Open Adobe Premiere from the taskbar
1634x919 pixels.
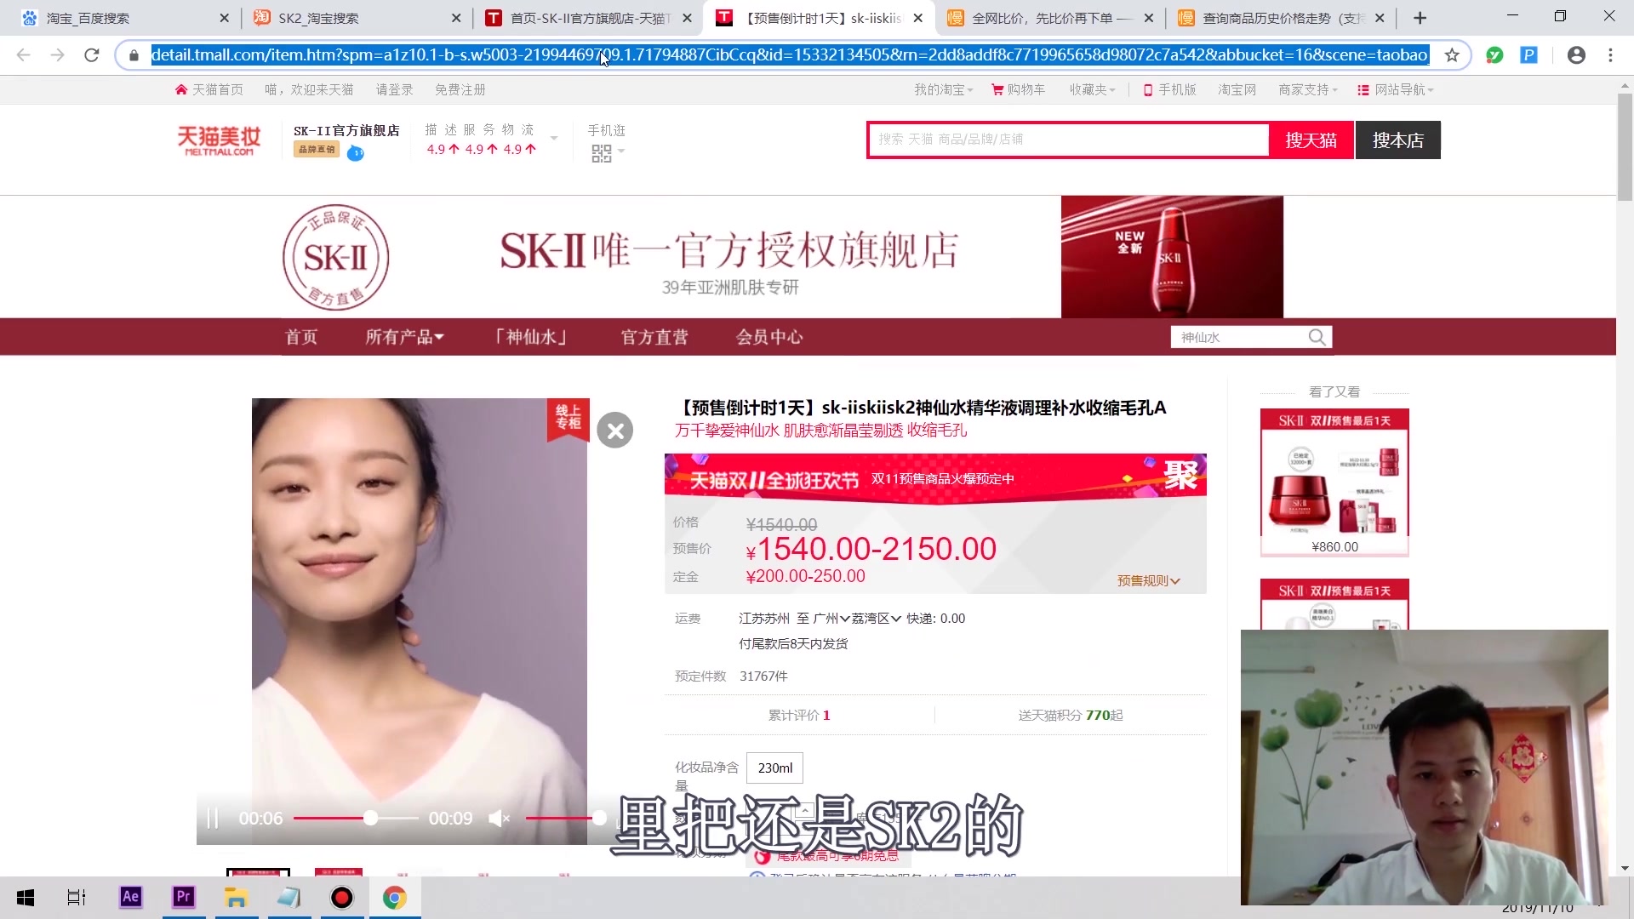(x=183, y=897)
